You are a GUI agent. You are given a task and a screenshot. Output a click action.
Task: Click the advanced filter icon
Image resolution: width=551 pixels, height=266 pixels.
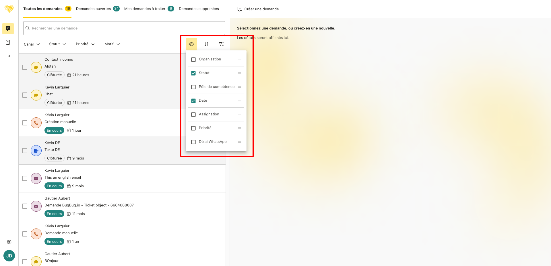pos(221,44)
